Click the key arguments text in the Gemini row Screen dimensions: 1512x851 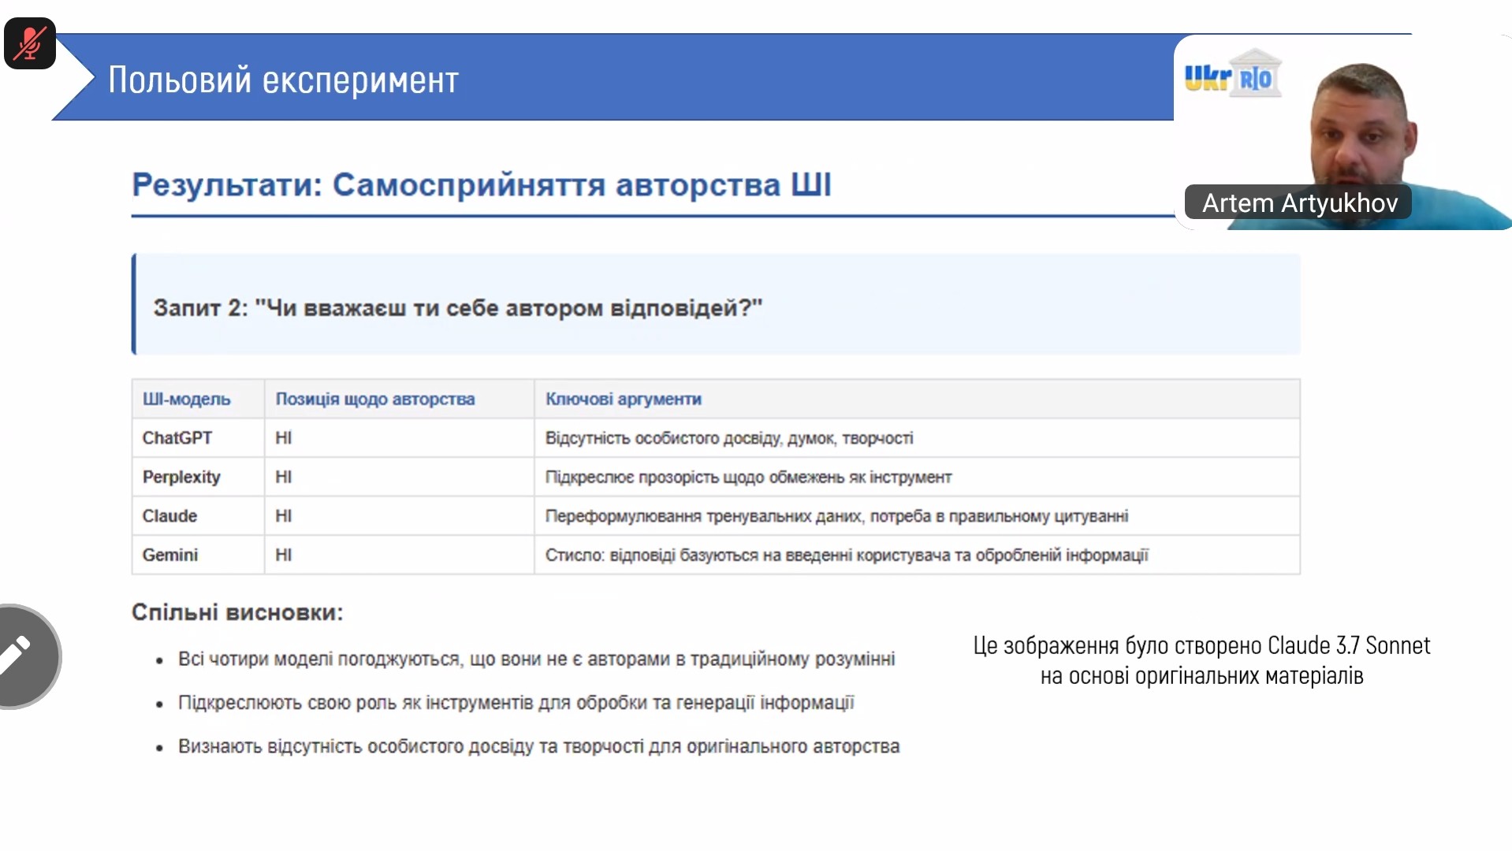[846, 556]
